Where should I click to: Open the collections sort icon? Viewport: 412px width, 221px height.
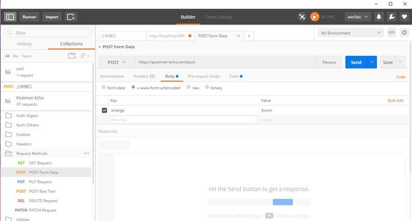click(84, 56)
